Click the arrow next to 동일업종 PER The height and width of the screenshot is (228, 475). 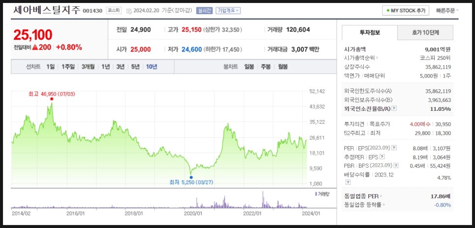pos(381,196)
